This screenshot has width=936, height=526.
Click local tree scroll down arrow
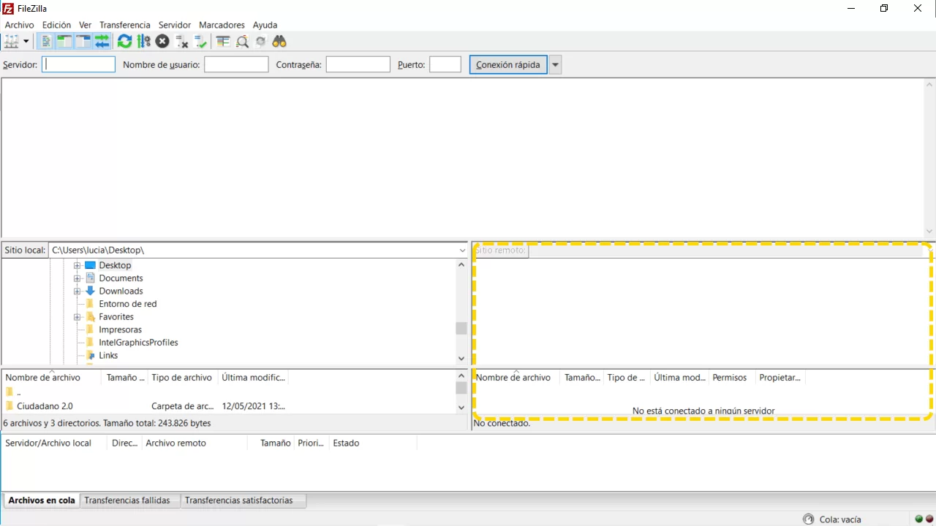[x=461, y=358]
